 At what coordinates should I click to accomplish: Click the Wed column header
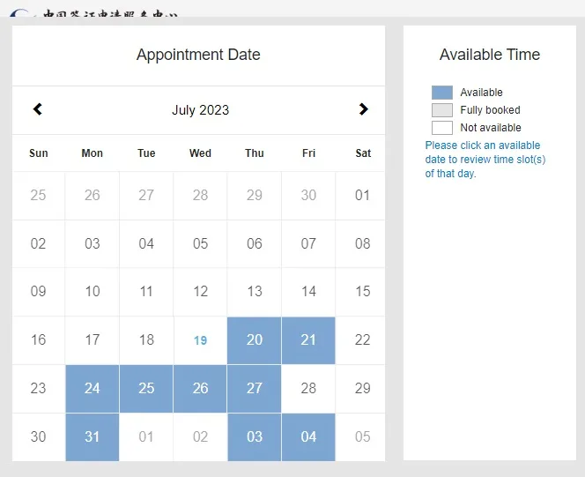click(x=200, y=153)
